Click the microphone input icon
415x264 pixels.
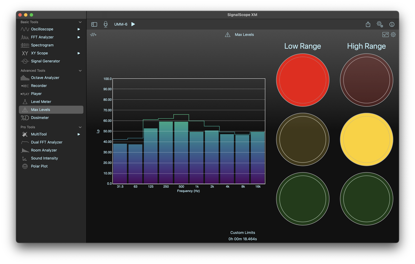(105, 24)
